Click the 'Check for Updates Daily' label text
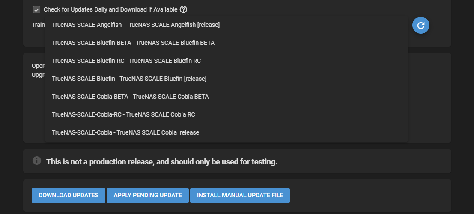The width and height of the screenshot is (474, 214). coord(110,10)
